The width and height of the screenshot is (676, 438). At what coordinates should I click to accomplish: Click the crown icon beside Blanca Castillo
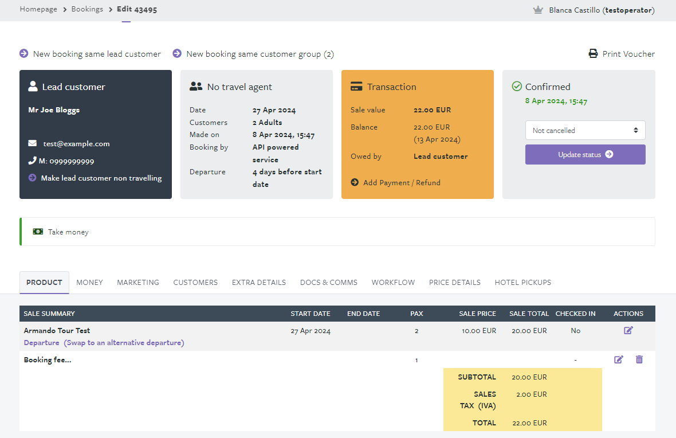pos(537,10)
